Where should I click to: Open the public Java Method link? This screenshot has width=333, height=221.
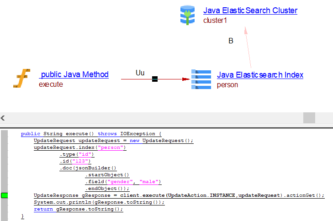pyautogui.click(x=74, y=74)
